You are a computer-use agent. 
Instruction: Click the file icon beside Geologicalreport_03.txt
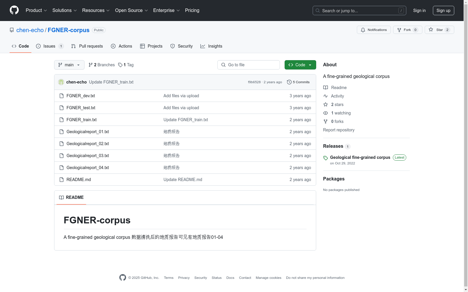61,156
